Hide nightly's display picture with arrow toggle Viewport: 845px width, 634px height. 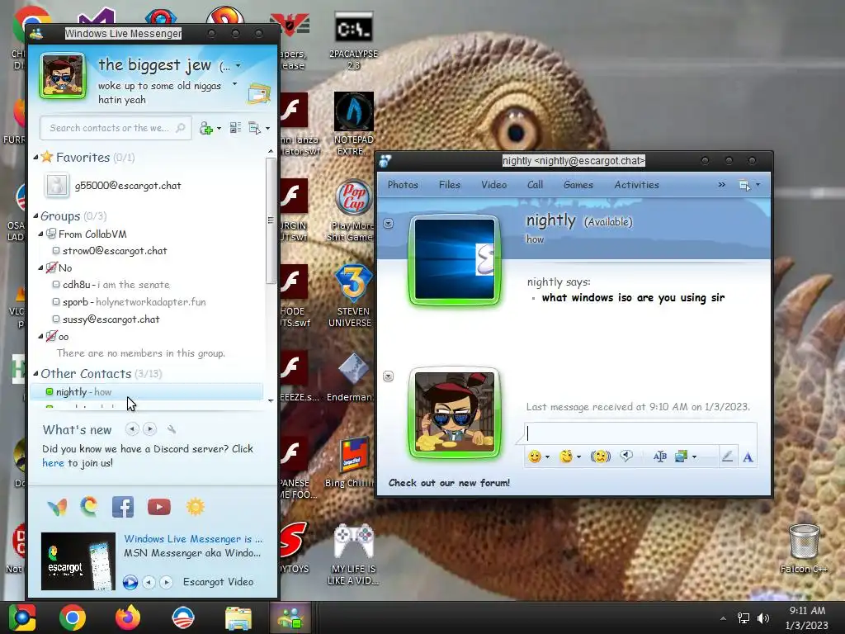tap(388, 223)
